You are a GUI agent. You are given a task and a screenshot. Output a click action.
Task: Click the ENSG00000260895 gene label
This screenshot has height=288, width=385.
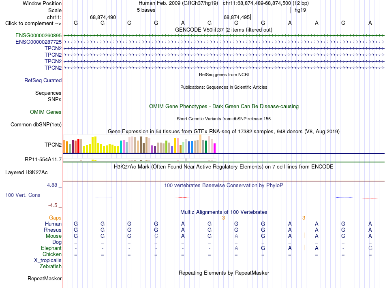38,36
